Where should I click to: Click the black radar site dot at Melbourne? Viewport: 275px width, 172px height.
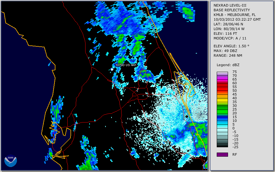(187, 116)
